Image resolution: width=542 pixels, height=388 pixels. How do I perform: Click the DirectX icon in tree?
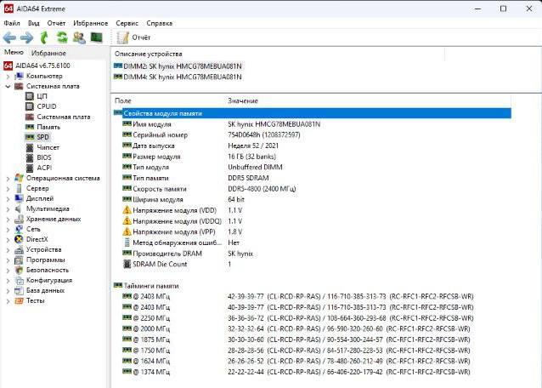tap(19, 239)
